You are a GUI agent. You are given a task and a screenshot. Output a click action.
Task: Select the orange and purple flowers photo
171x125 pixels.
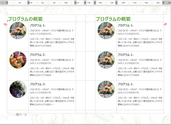(x=18, y=60)
